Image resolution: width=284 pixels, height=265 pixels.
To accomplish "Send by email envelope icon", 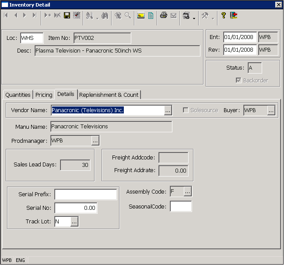I will coord(174,16).
